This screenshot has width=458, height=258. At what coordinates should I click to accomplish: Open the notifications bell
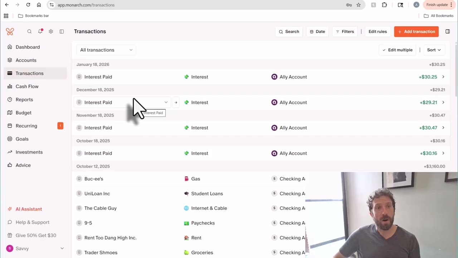40,32
